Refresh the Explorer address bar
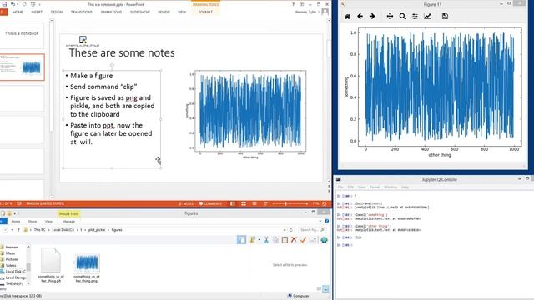The width and height of the screenshot is (534, 300). pyautogui.click(x=291, y=230)
